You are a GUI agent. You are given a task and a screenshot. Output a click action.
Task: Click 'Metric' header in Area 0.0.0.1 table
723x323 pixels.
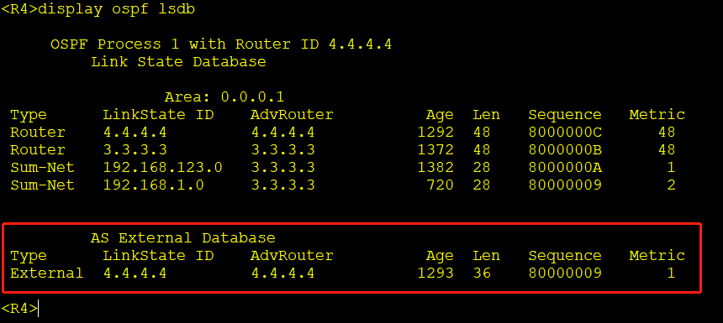point(657,115)
